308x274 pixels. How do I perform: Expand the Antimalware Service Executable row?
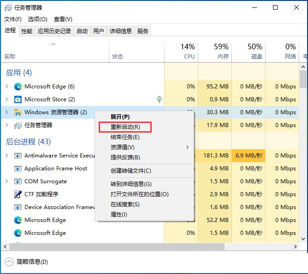7,156
